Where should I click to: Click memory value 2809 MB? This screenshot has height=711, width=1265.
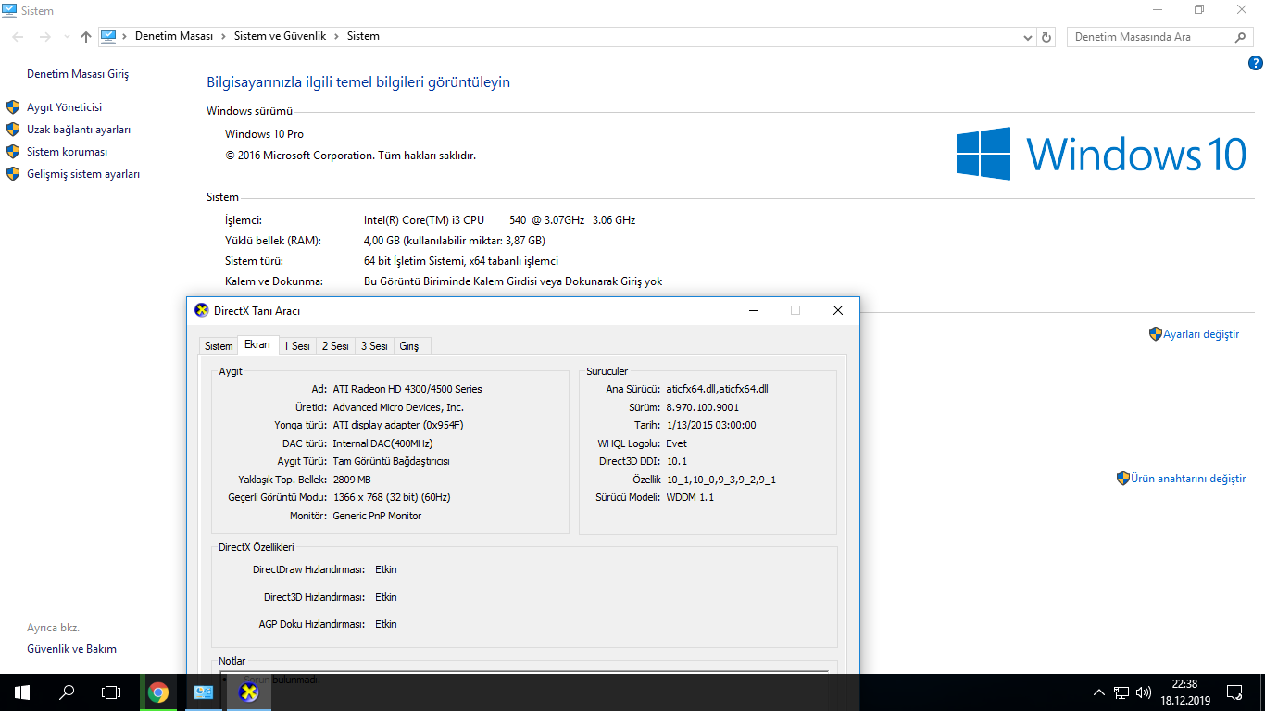(x=352, y=480)
